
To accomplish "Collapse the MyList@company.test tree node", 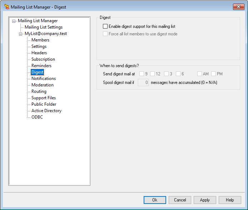I will pos(21,34).
